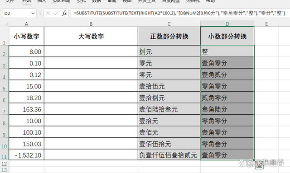Select row 9 header

tap(4, 132)
